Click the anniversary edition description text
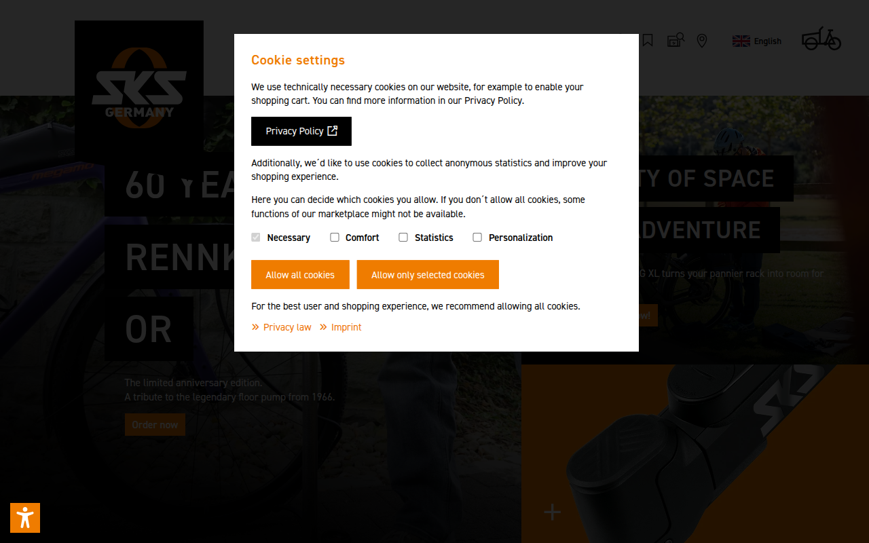Viewport: 869px width, 543px height. click(x=229, y=390)
